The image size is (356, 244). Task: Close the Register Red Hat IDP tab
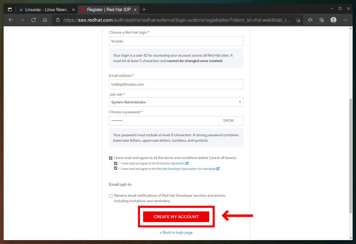[x=135, y=10]
